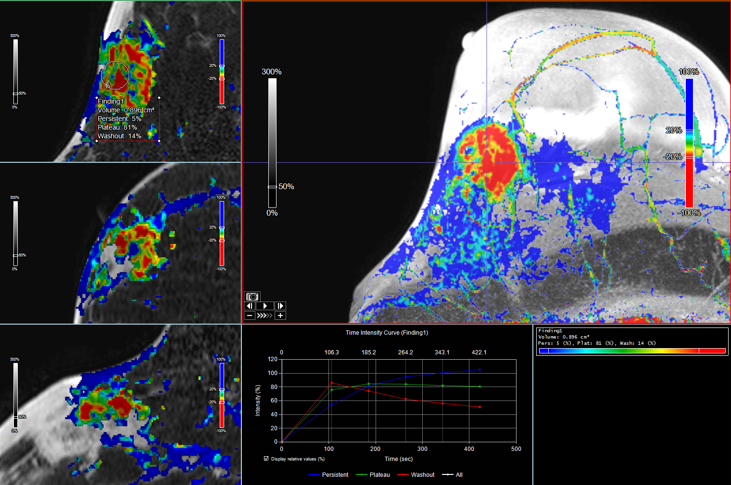Increase playback speed with the plus button
Viewport: 731px width, 485px height.
280,315
